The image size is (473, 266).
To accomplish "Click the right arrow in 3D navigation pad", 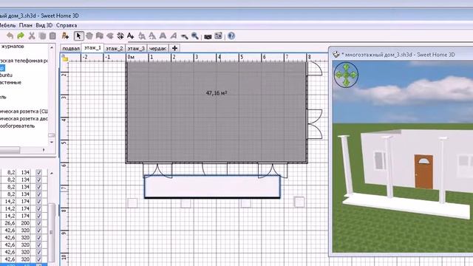I will point(354,75).
